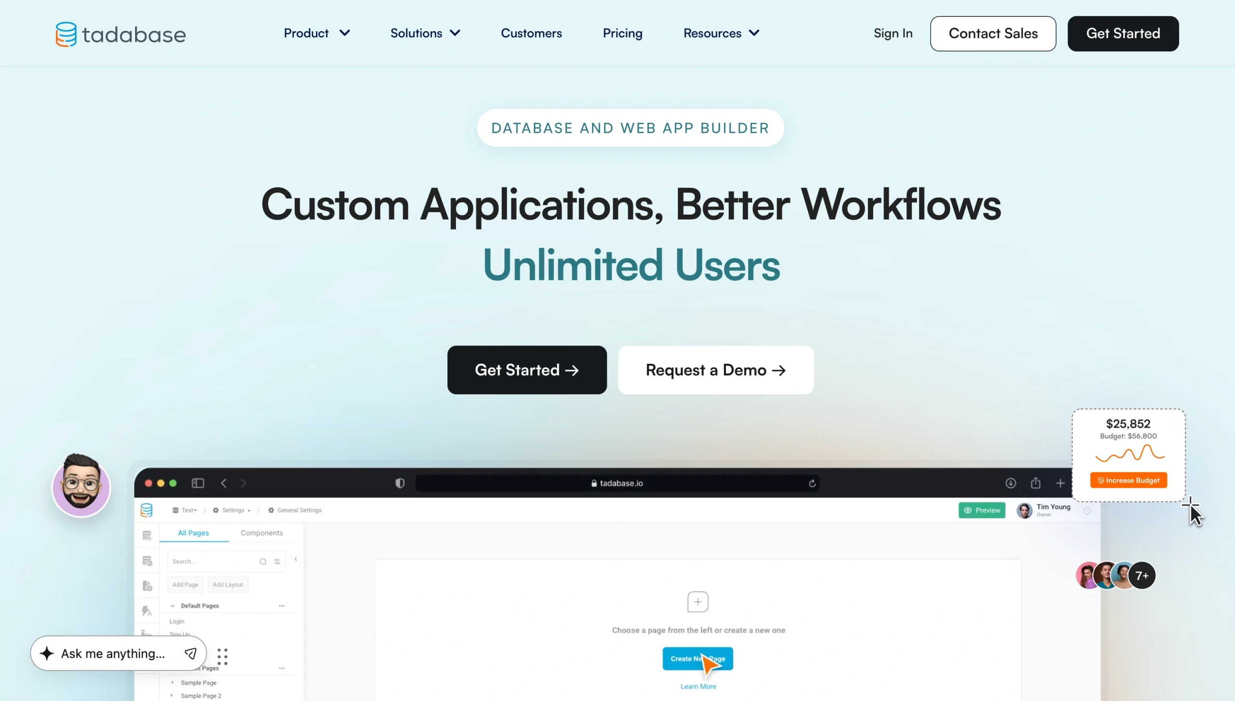The image size is (1235, 701).
Task: Click the browser forward arrow
Action: click(243, 483)
